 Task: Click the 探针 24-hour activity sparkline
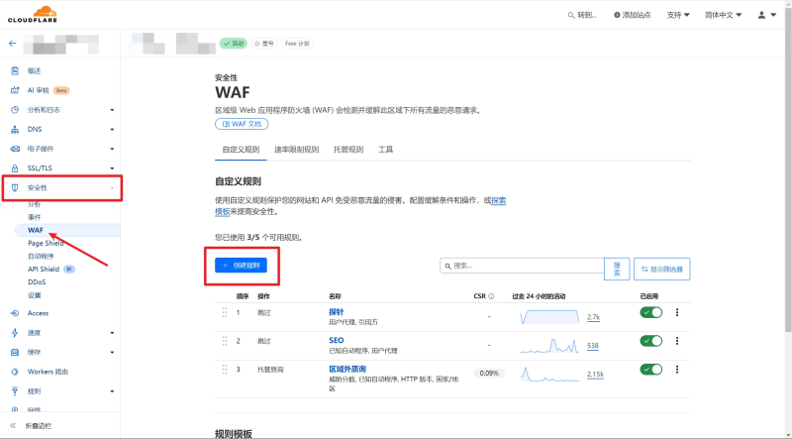pyautogui.click(x=549, y=316)
